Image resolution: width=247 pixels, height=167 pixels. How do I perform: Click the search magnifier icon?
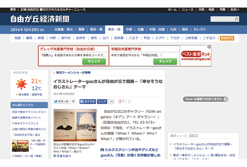(236, 19)
